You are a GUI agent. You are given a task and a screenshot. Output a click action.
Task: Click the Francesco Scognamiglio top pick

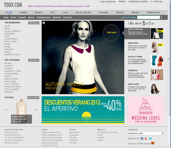click(21, 111)
